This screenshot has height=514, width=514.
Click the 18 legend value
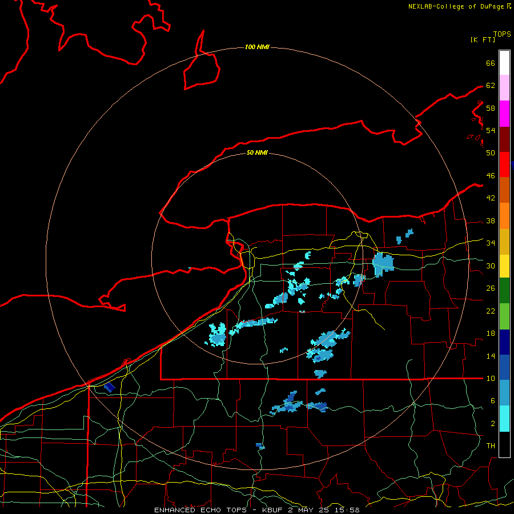click(491, 334)
